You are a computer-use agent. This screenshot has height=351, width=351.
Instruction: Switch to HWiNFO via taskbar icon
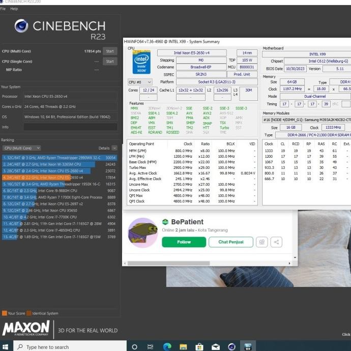(248, 347)
